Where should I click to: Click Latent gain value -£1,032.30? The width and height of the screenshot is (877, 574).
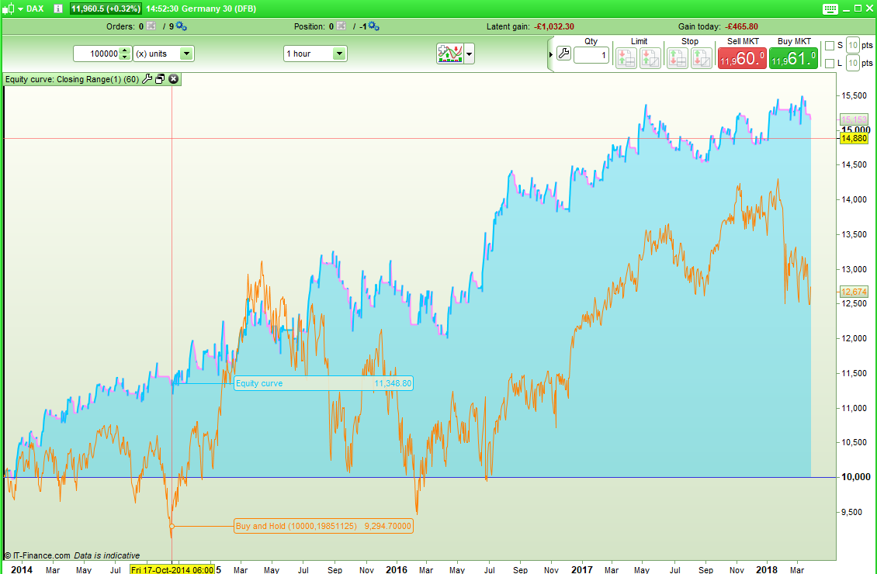pyautogui.click(x=553, y=26)
